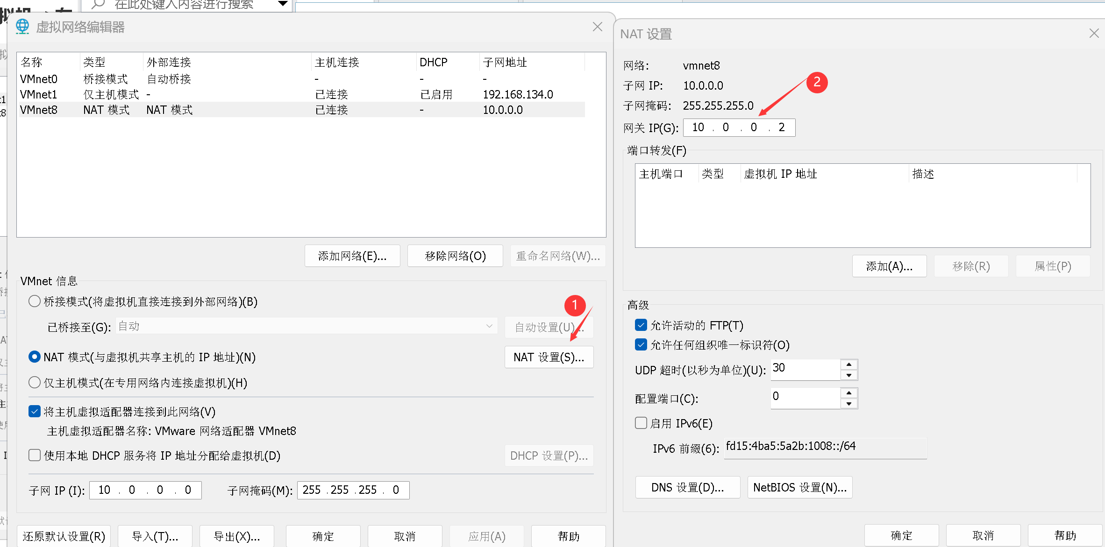Screen dimensions: 1105x547
Task: Click Add Network button
Action: point(352,256)
